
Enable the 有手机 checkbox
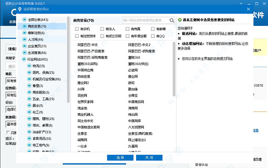(x=77, y=29)
